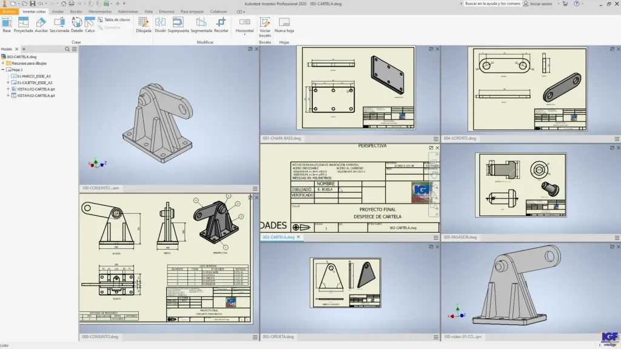The width and height of the screenshot is (621, 349).
Task: Switch to the Anotar ribbon tab
Action: point(58,12)
